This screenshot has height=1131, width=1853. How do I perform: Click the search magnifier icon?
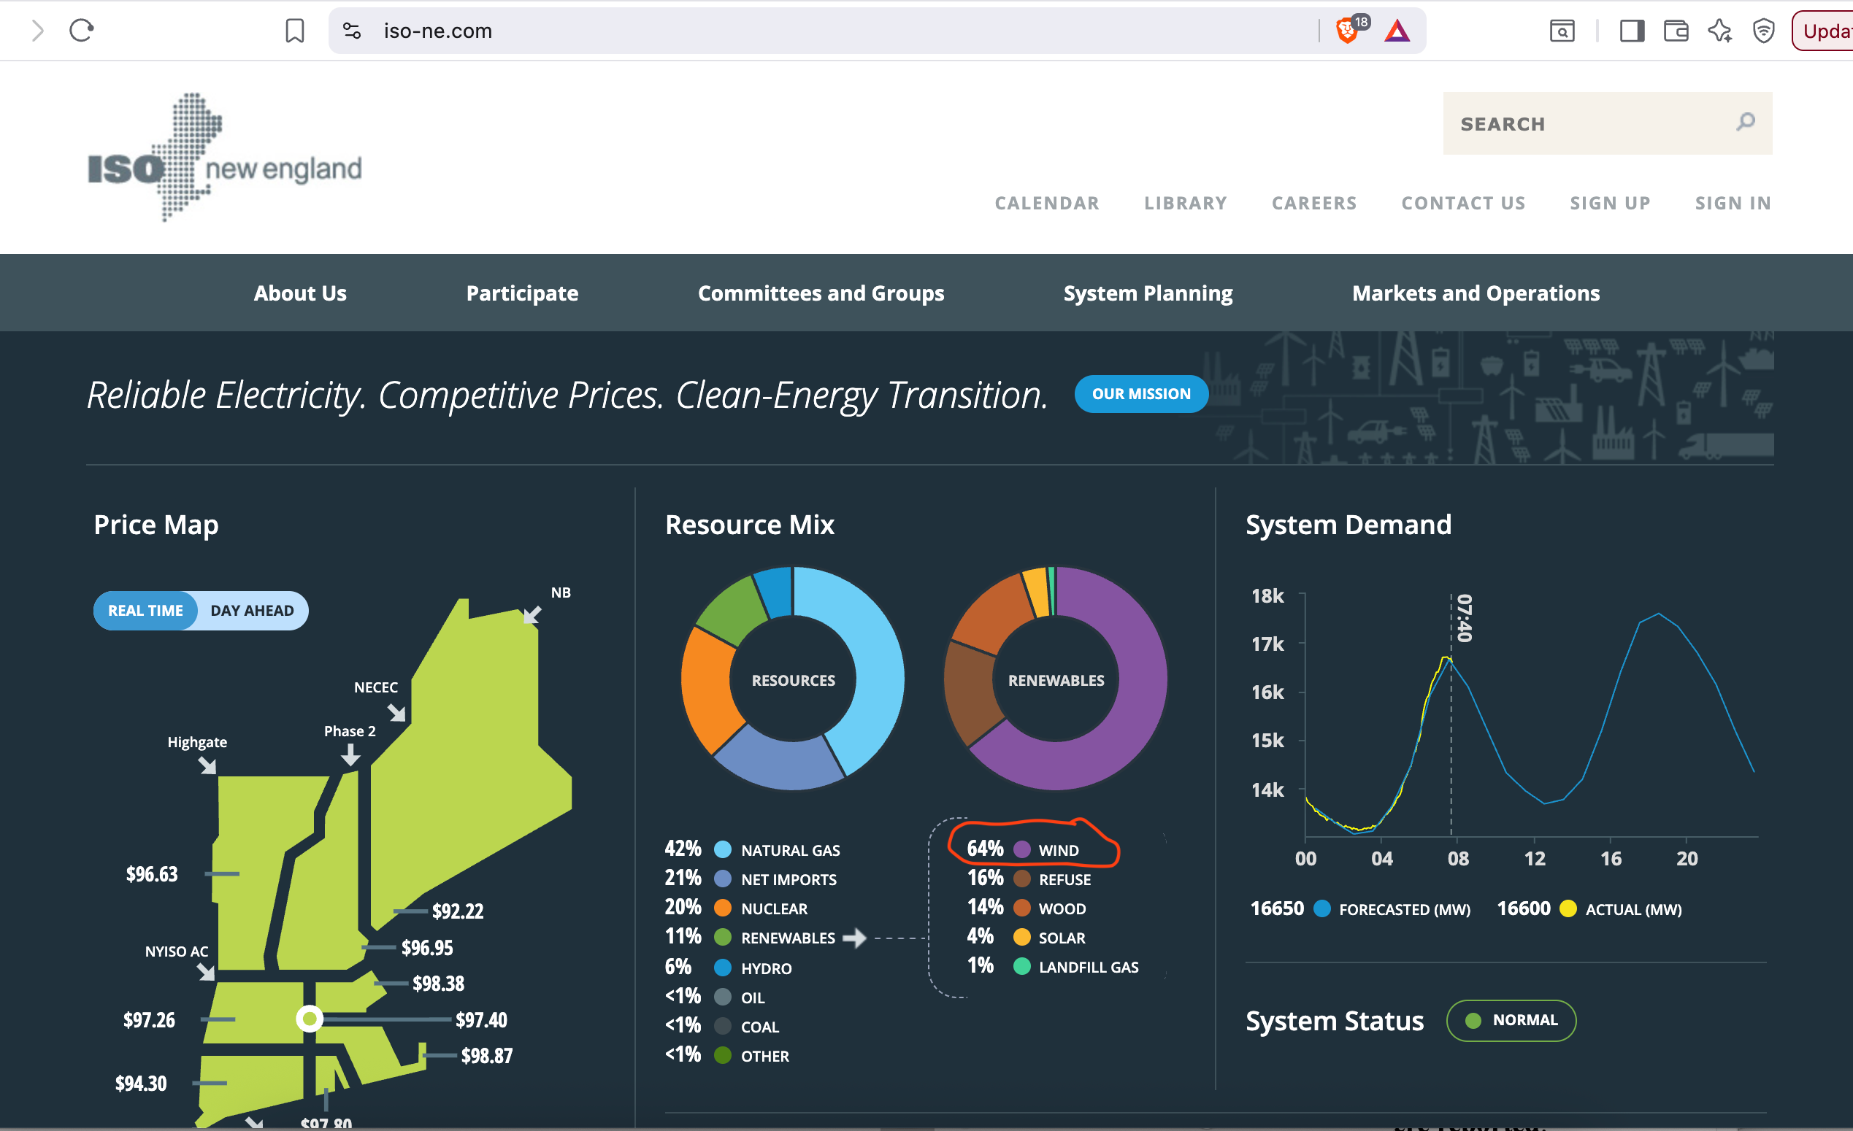coord(1746,122)
